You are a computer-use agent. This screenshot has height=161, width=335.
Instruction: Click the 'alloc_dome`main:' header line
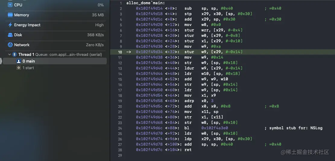(146, 3)
